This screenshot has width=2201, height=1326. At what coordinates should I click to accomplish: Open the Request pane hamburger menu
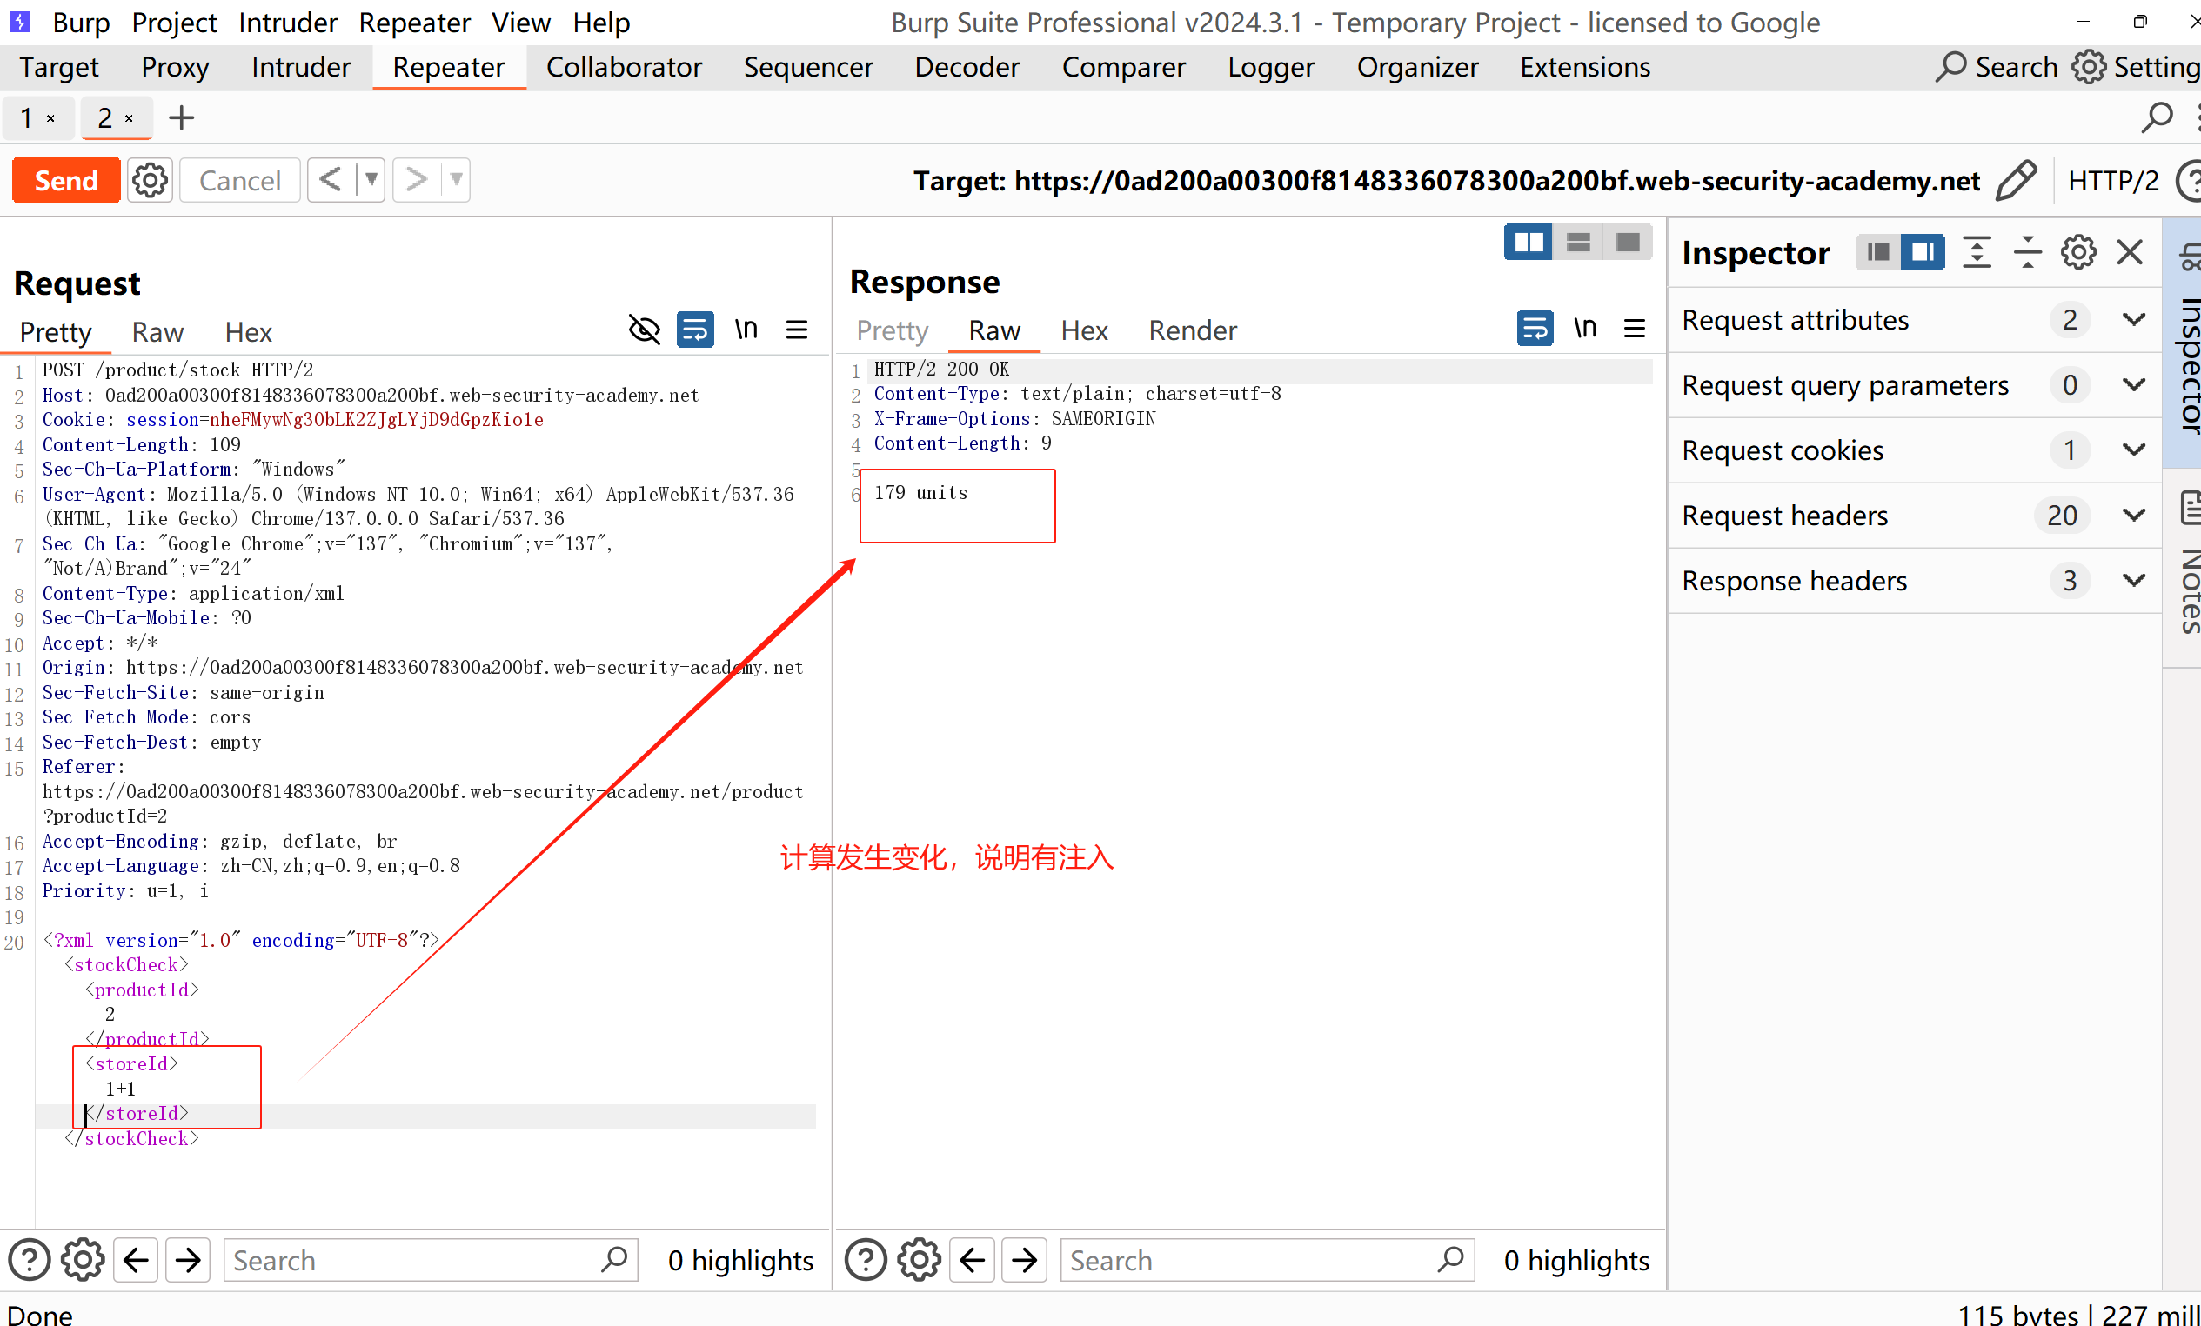click(x=797, y=330)
